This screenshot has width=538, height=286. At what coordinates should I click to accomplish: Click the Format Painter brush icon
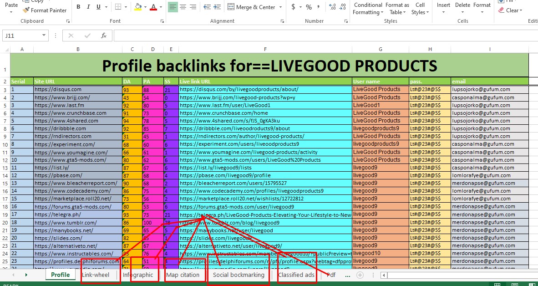(26, 10)
